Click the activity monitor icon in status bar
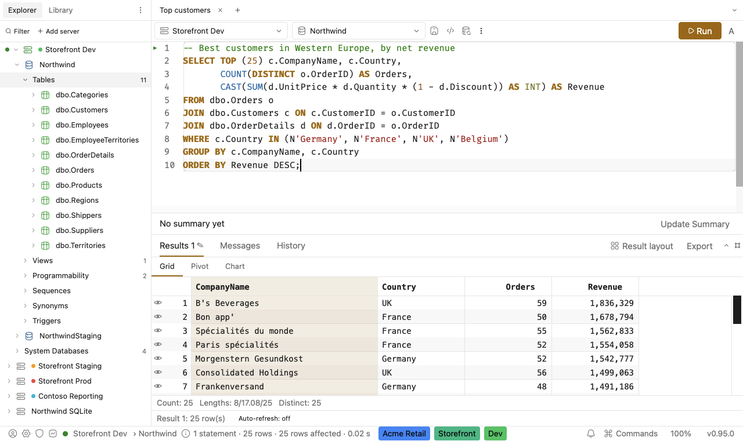This screenshot has width=743, height=441. click(53, 433)
